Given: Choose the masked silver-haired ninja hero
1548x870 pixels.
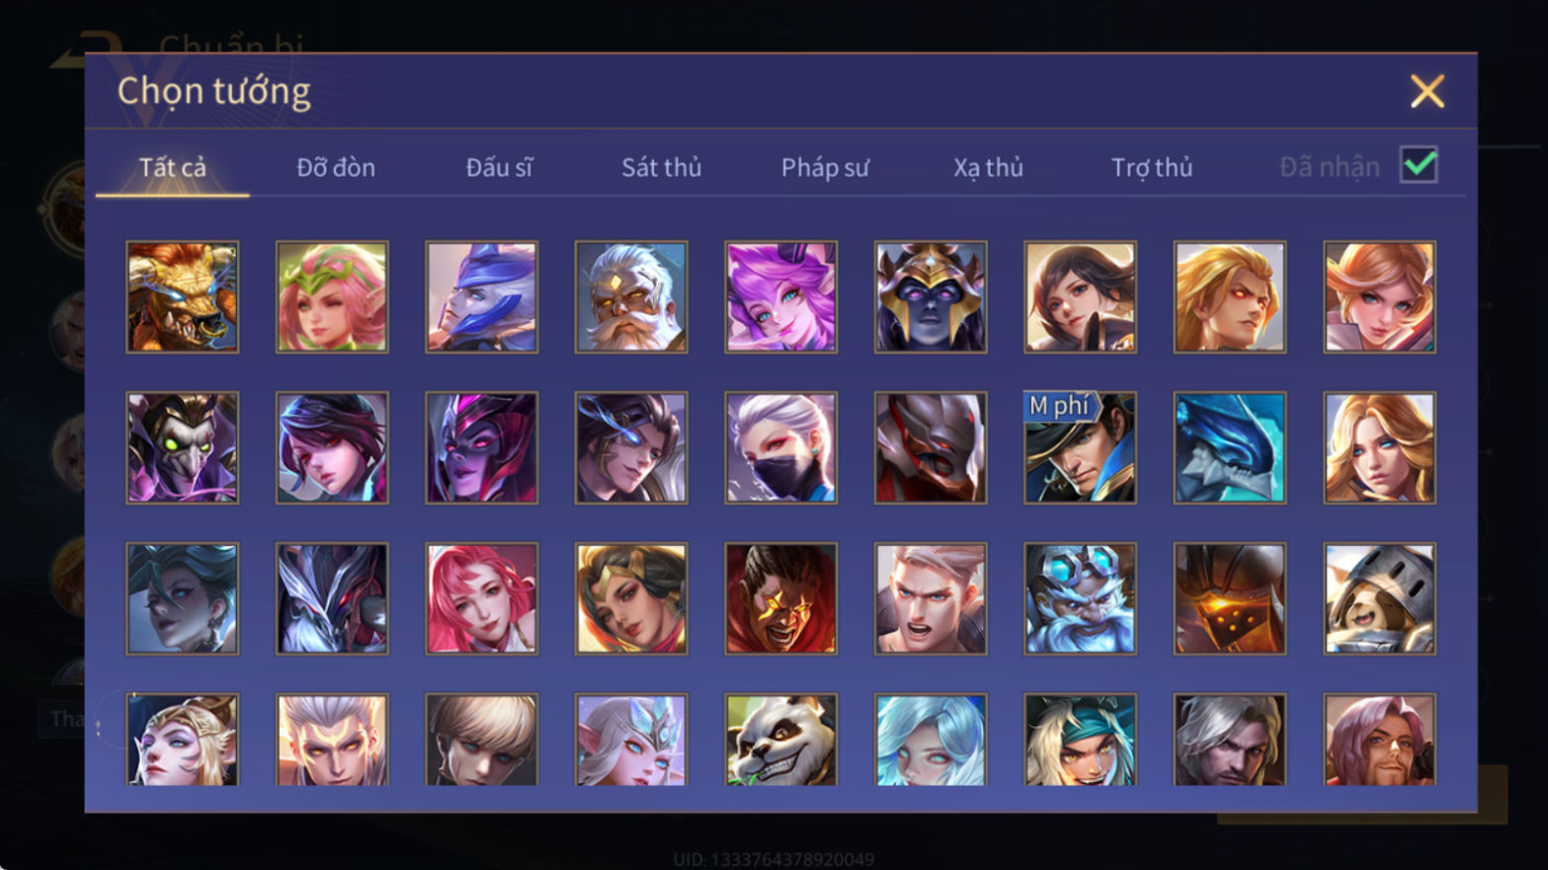Looking at the screenshot, I should coord(780,447).
